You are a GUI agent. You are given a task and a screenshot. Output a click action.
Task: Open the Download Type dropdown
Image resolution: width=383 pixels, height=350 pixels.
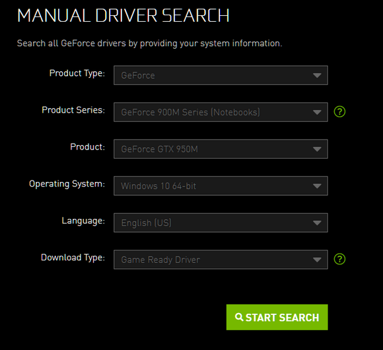tap(221, 260)
